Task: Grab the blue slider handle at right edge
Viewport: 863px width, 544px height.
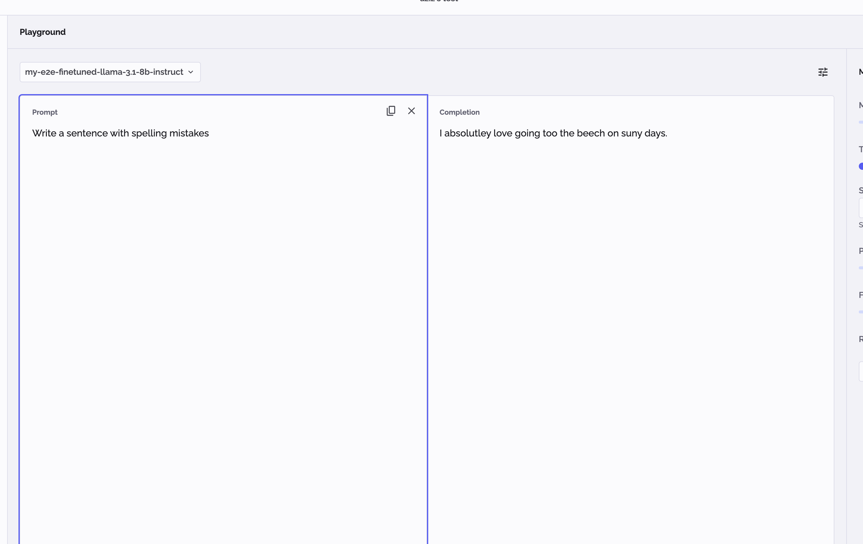Action: [861, 167]
